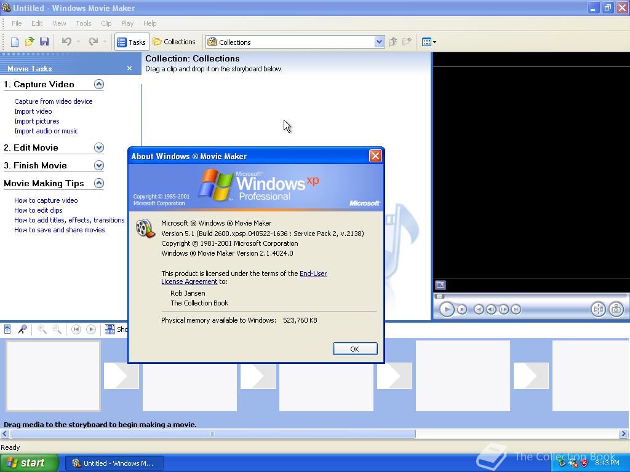Open the Edit menu
Screen dimensions: 630x472
(37, 23)
